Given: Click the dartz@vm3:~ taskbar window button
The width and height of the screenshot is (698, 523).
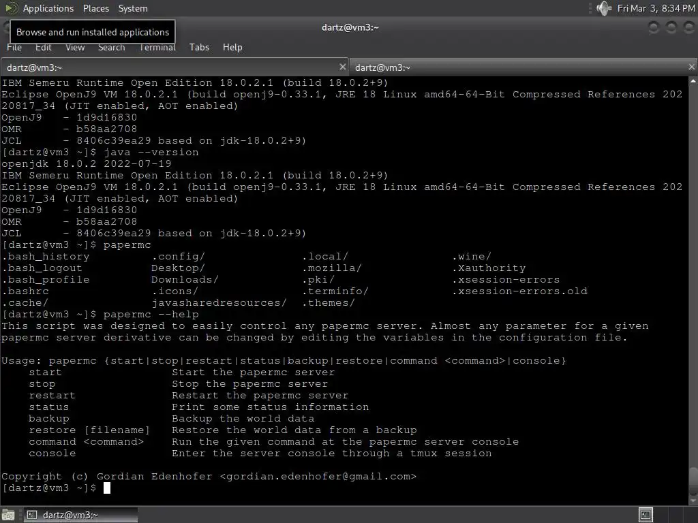Looking at the screenshot, I should point(80,515).
